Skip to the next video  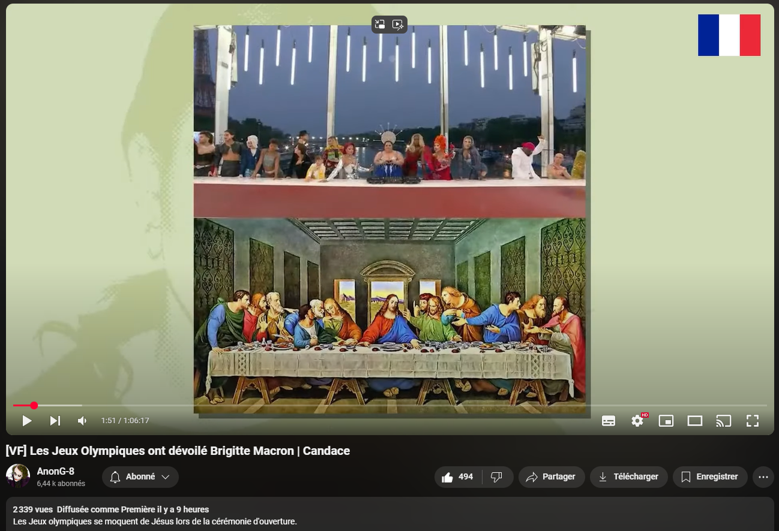(x=55, y=421)
